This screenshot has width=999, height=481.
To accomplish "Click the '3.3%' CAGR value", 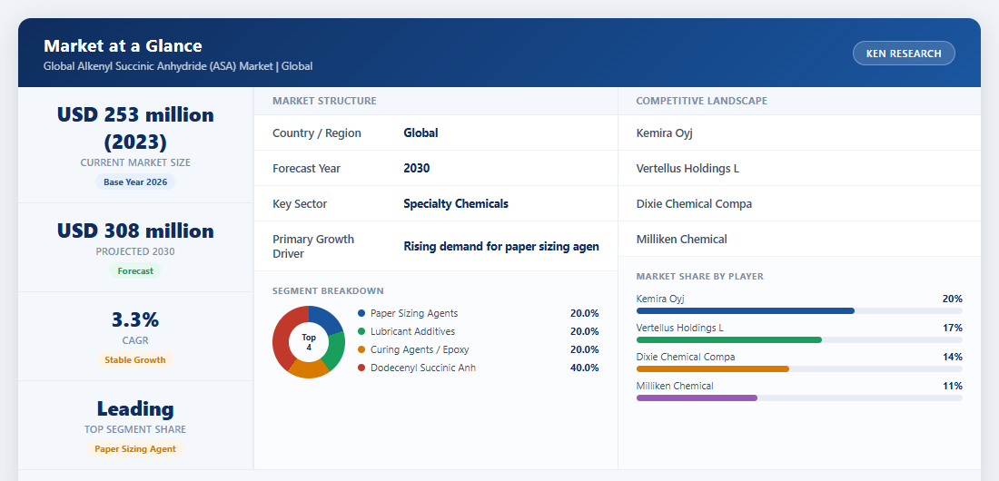I will [135, 319].
